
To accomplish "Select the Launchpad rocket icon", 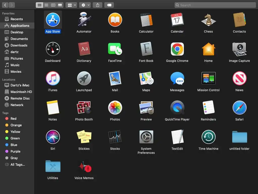I will tap(84, 78).
